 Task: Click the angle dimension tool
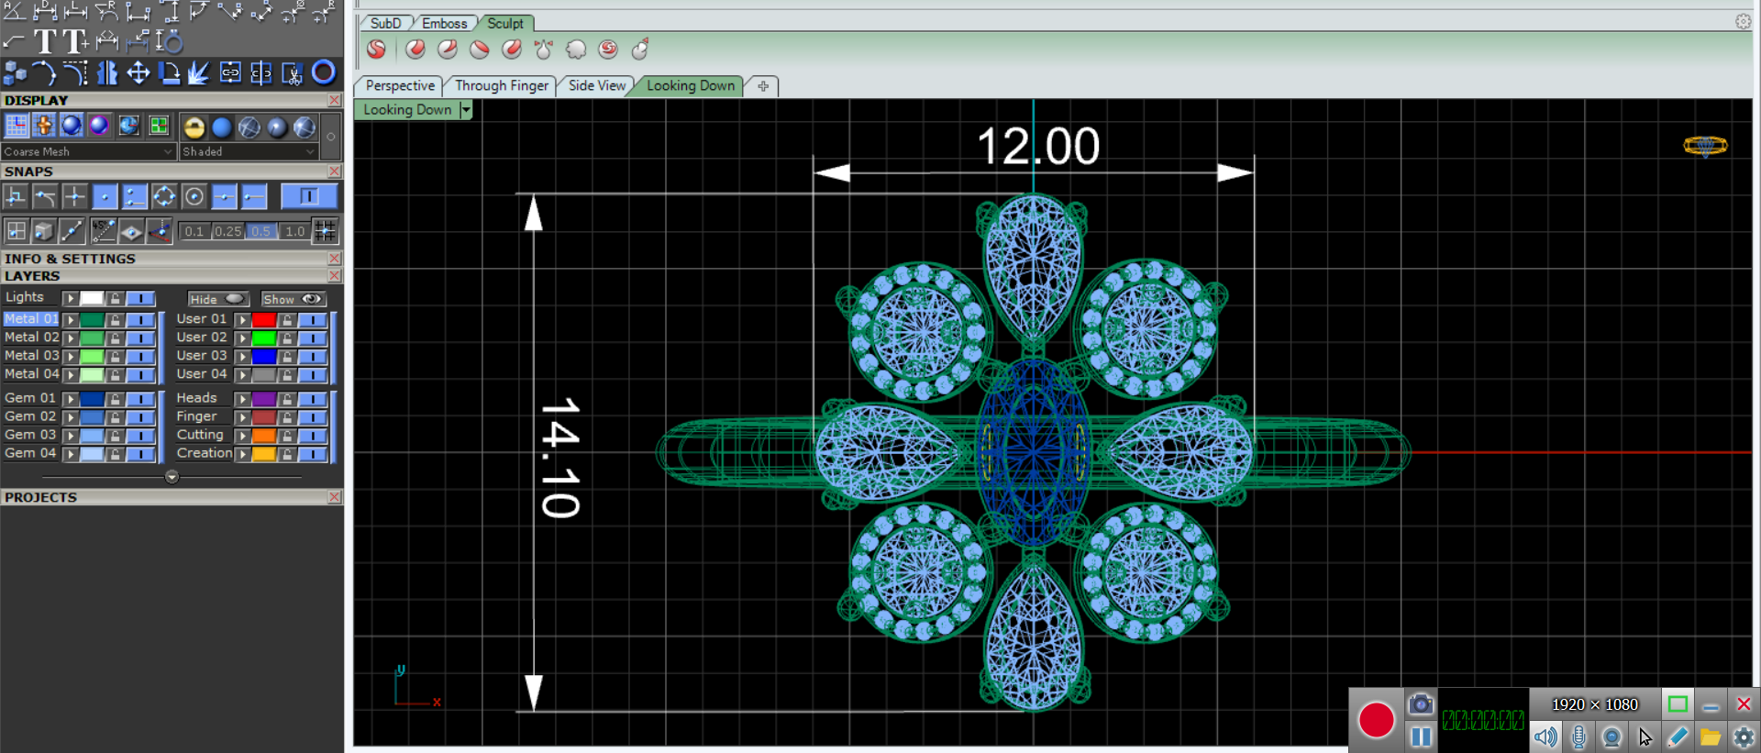tap(14, 12)
